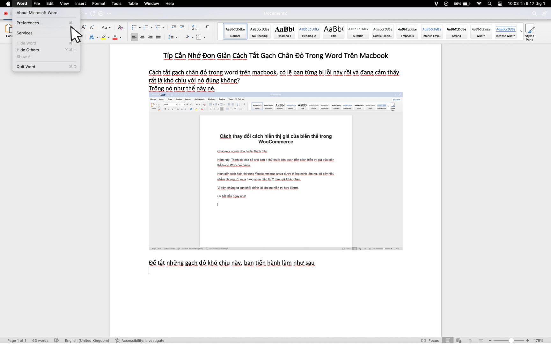The height and width of the screenshot is (344, 551).
Task: Open Preferences from the Word menu
Action: (46, 23)
